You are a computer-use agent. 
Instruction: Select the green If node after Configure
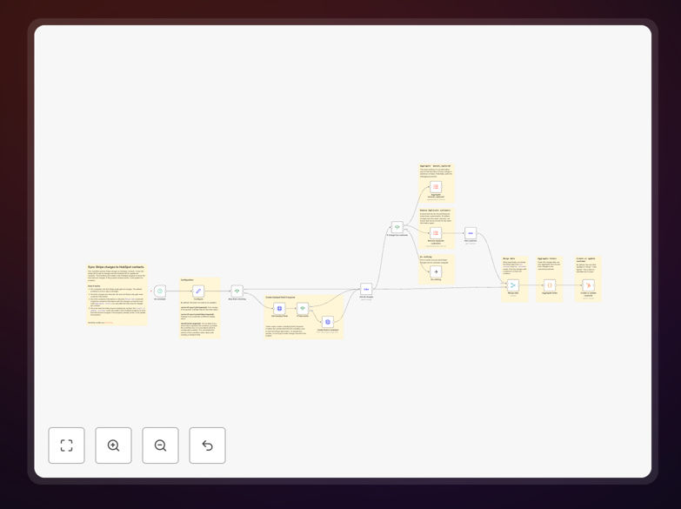(237, 291)
